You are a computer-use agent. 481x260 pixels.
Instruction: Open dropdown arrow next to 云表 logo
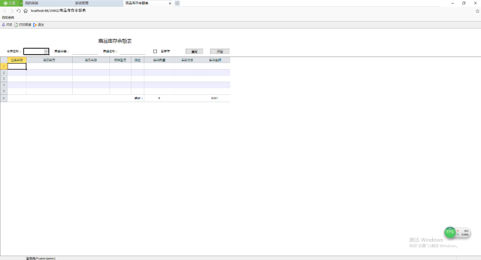pyautogui.click(x=21, y=3)
